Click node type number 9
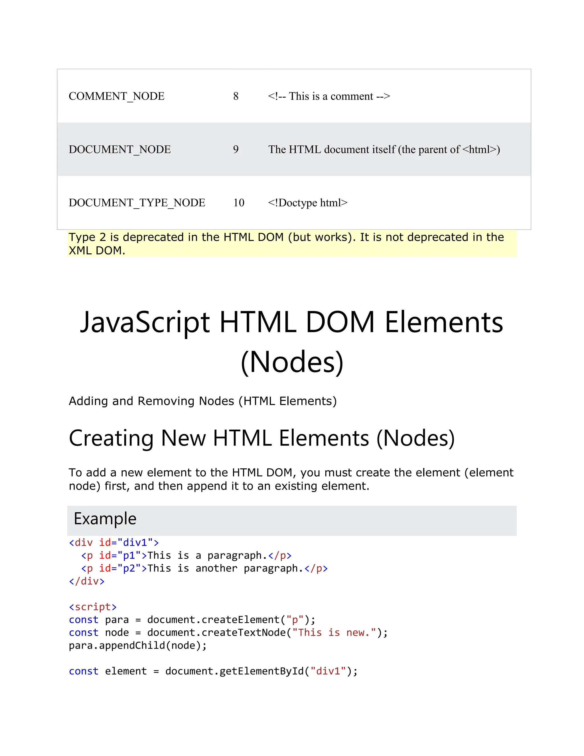584x756 pixels. [x=236, y=149]
